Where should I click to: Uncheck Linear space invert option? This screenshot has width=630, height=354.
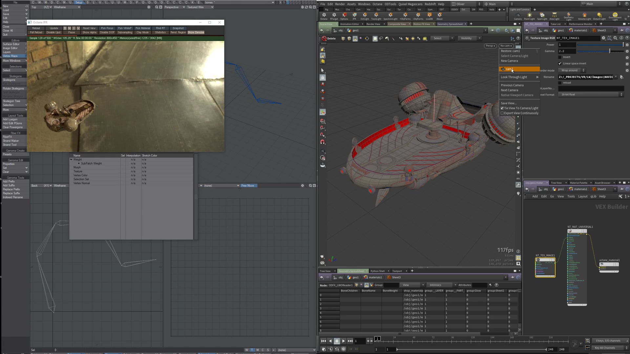click(x=560, y=64)
